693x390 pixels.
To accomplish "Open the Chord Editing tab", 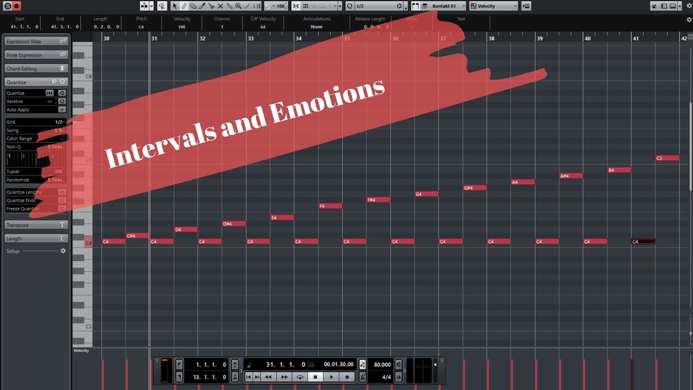I will (x=36, y=68).
